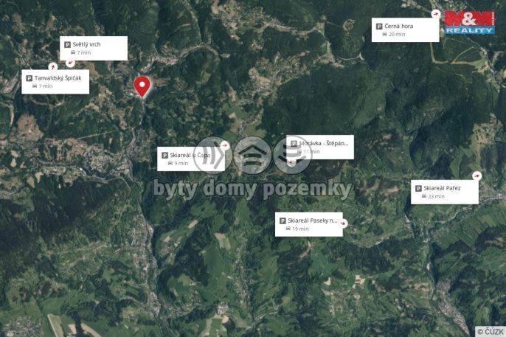The height and width of the screenshot is (337, 506).
Task: Click the arrow marker on Skiareál u Čápa
Action: 224,145
